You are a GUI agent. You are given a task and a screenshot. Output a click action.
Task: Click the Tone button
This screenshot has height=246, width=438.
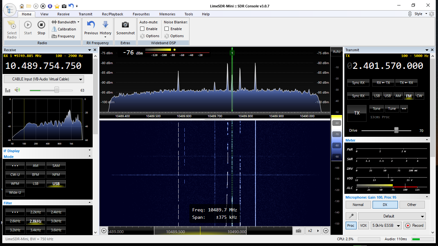coord(376,109)
